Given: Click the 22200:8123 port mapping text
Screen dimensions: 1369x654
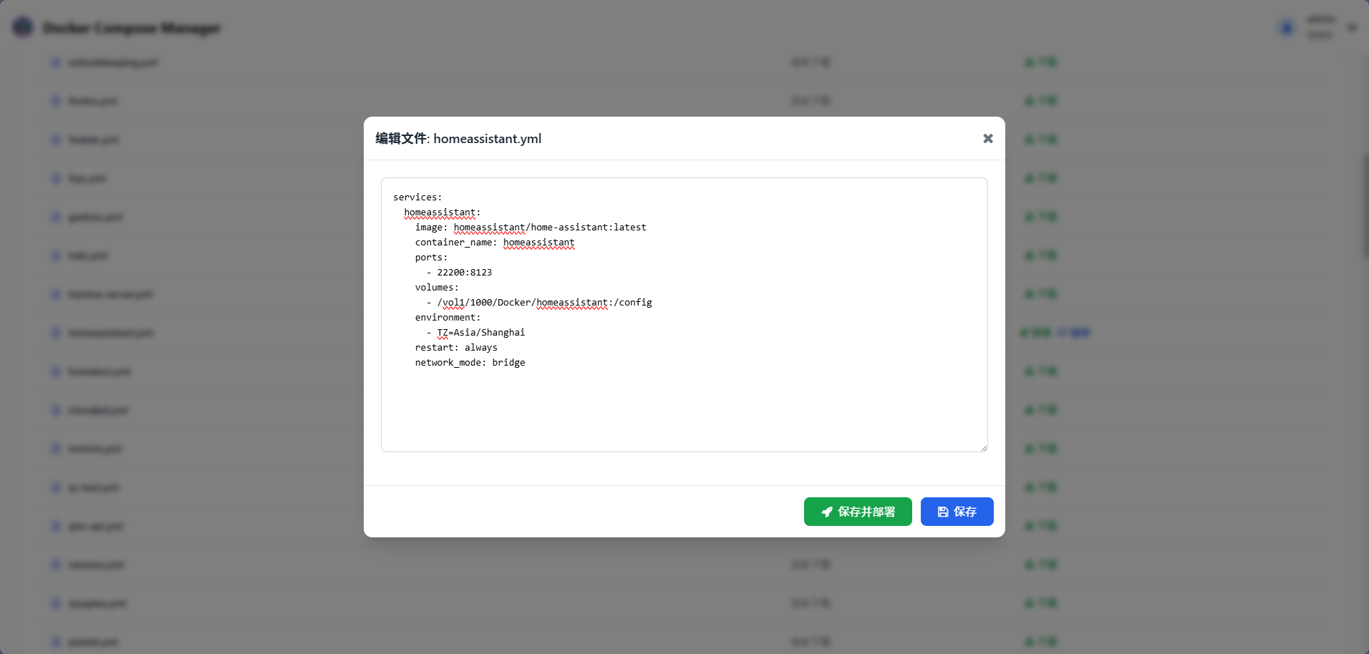Looking at the screenshot, I should coord(464,273).
